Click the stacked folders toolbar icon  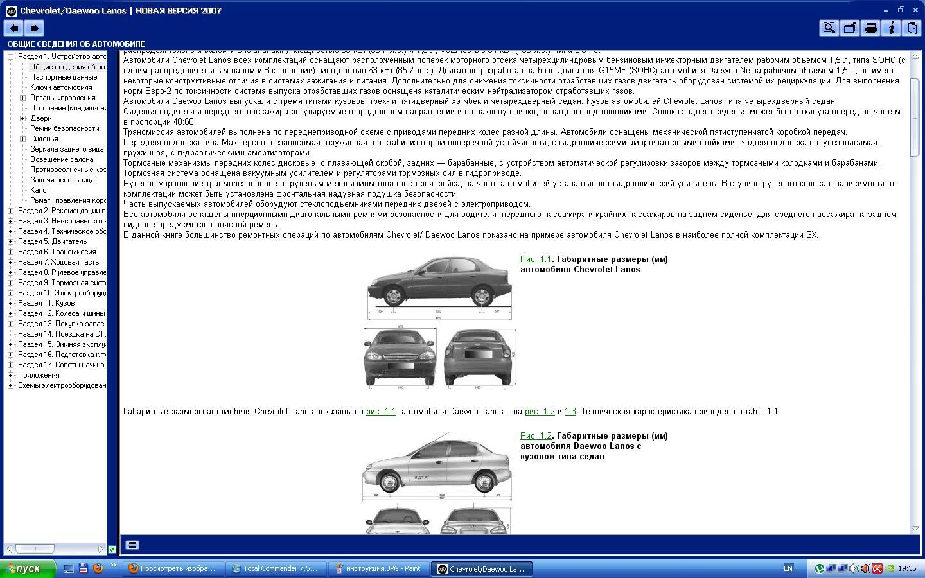(850, 28)
